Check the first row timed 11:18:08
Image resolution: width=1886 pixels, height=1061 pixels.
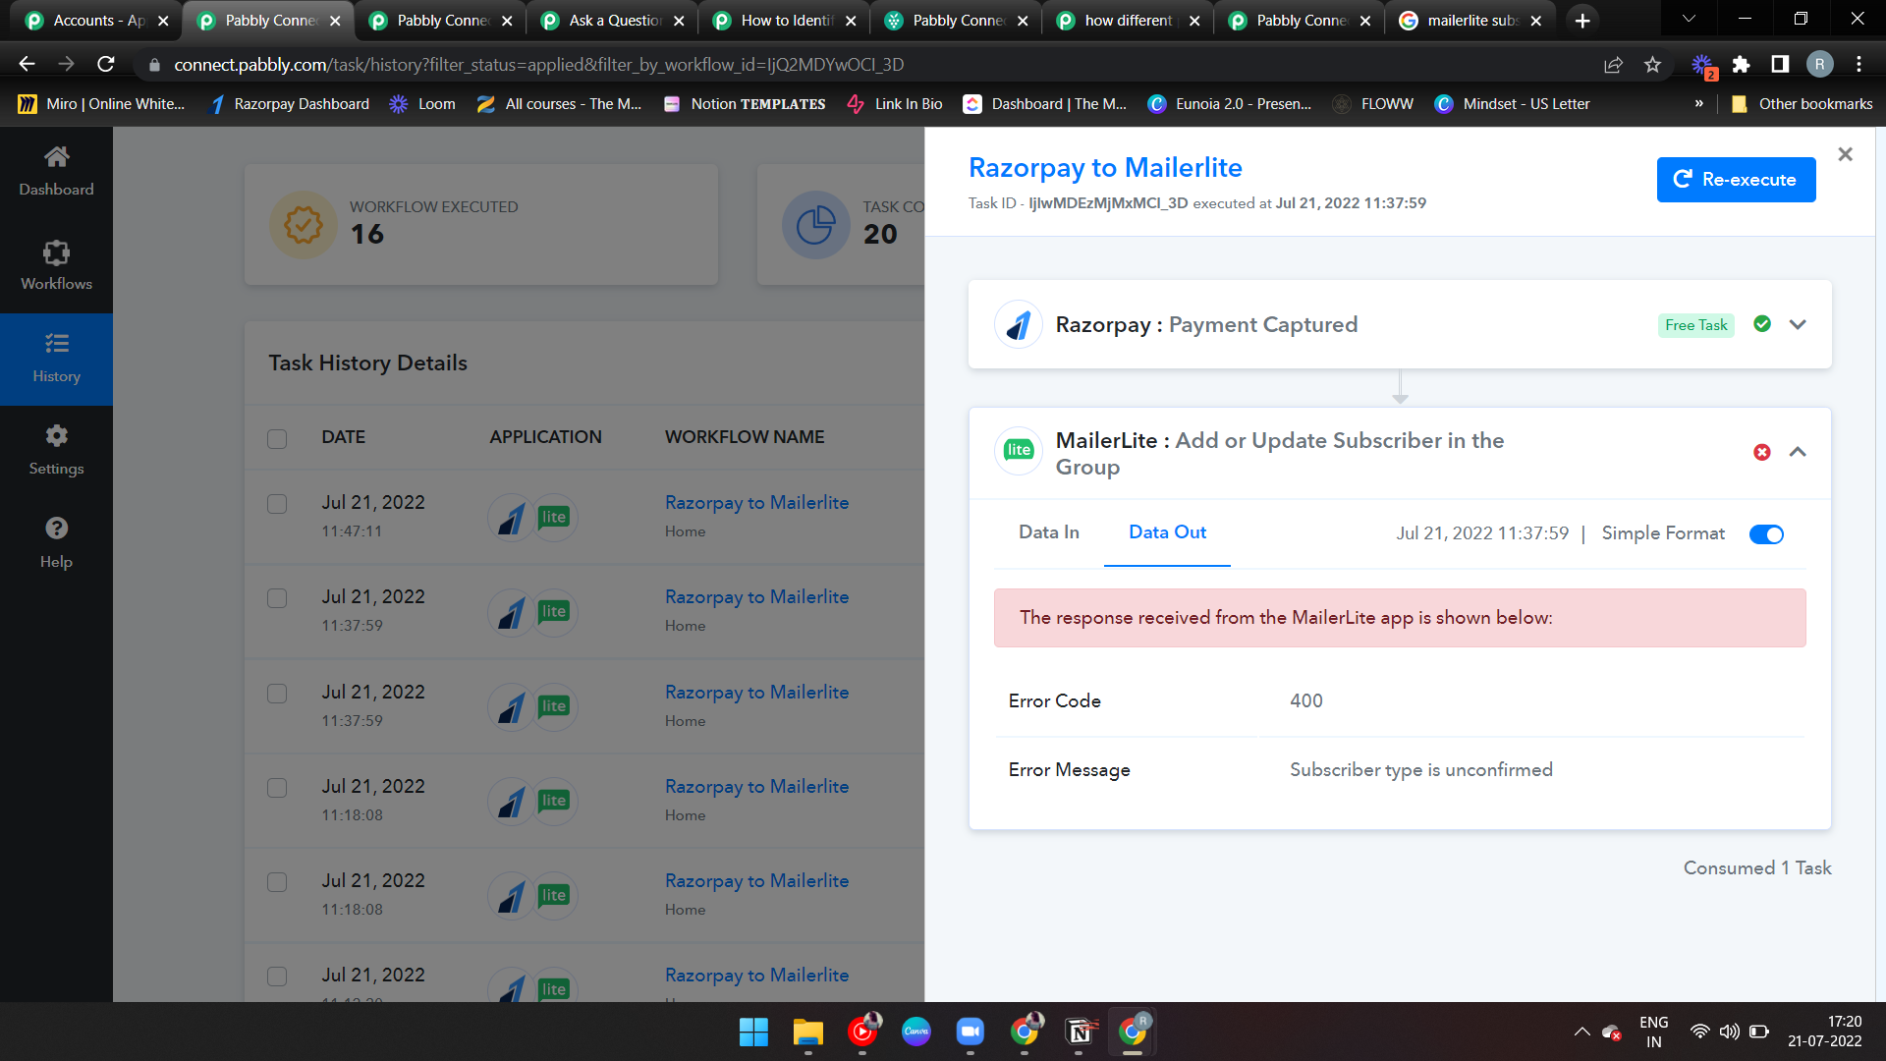pyautogui.click(x=277, y=788)
